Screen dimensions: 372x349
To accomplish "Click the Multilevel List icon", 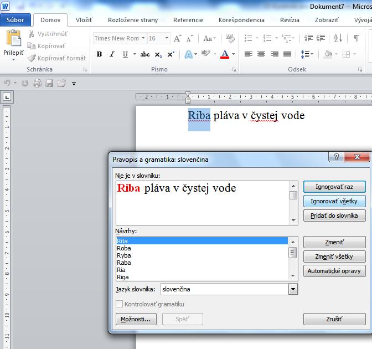I will coord(286,38).
